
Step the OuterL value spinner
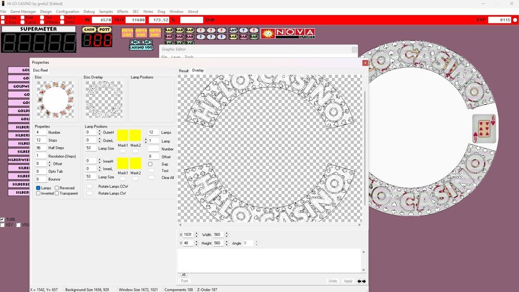(99, 140)
